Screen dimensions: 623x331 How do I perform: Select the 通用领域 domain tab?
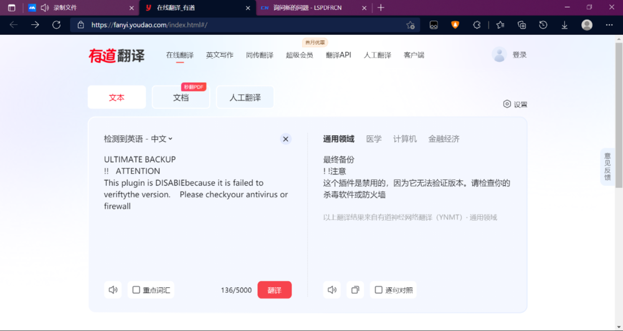point(338,138)
